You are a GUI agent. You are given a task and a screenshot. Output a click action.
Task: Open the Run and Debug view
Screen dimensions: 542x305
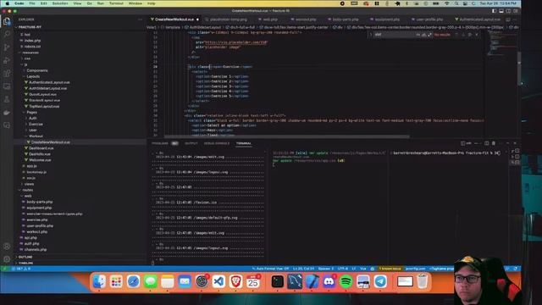click(x=7, y=60)
